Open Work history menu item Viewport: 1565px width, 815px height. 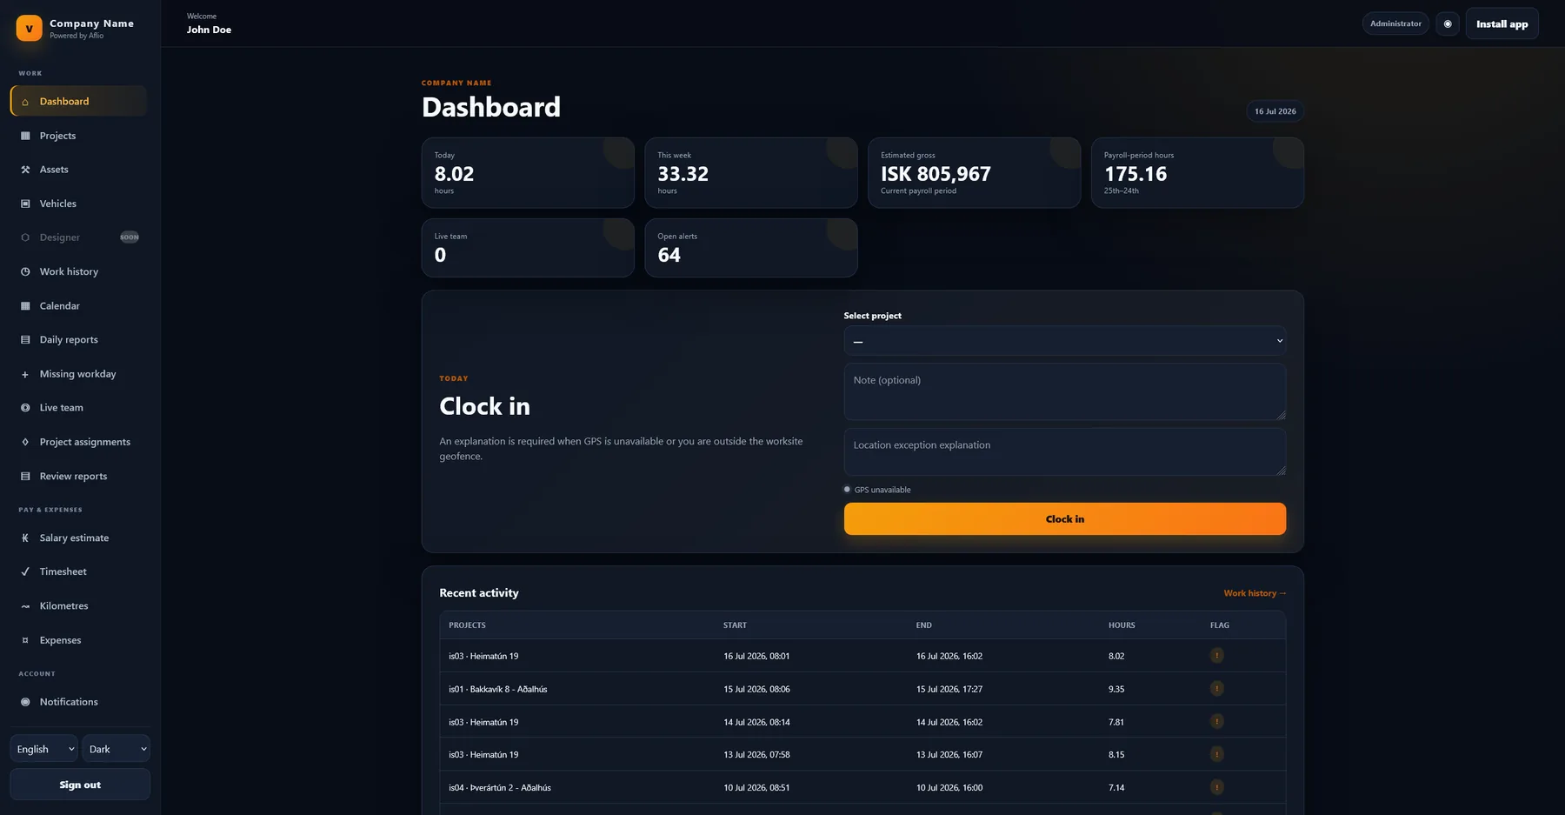[78, 271]
